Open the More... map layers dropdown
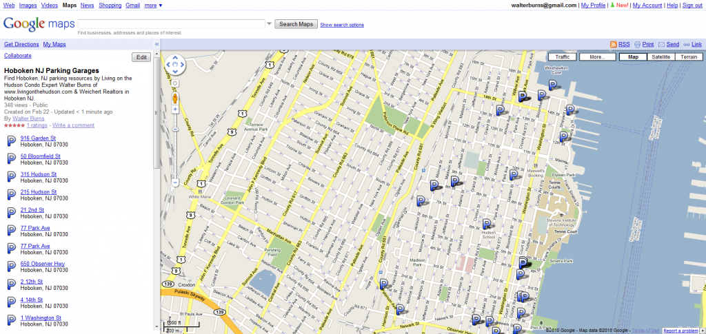This screenshot has width=706, height=334. [x=598, y=57]
